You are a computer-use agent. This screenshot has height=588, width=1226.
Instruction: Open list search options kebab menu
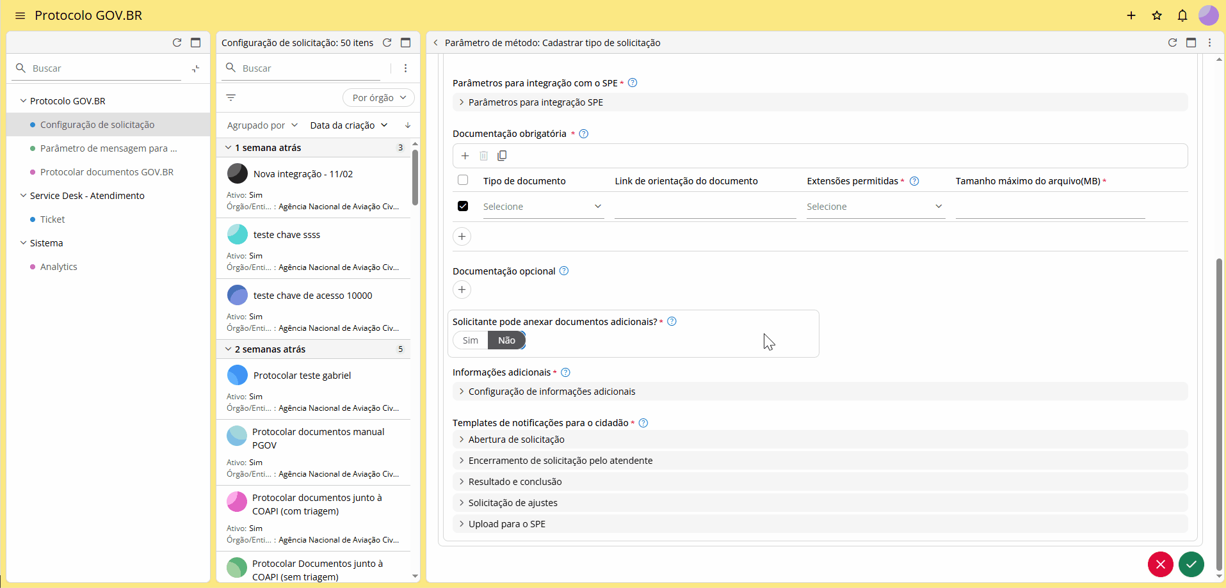[406, 68]
